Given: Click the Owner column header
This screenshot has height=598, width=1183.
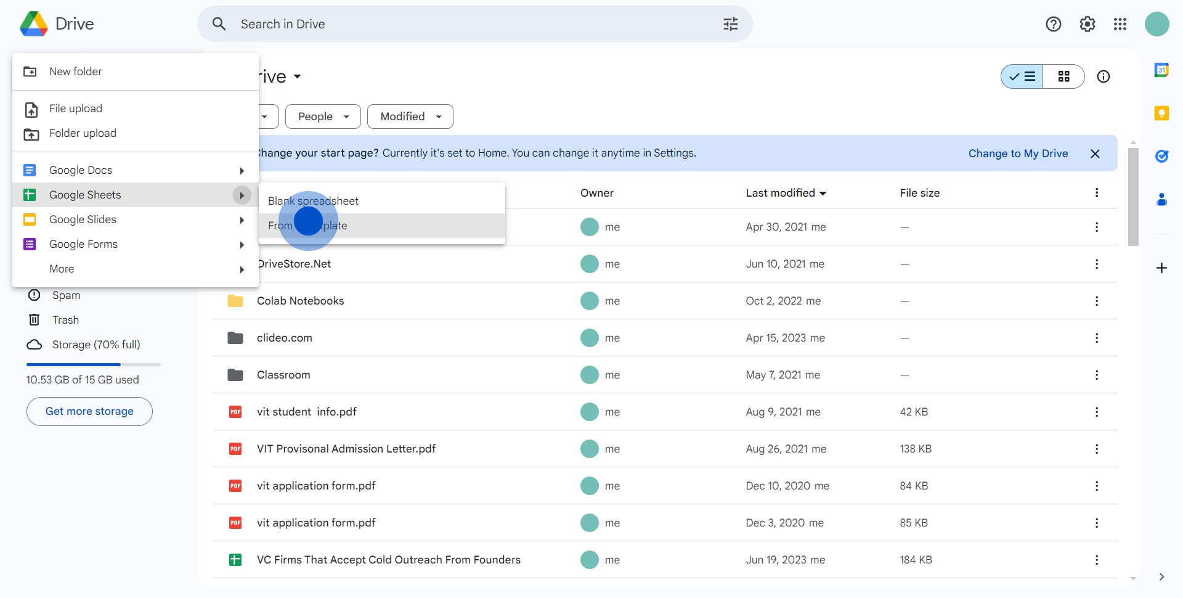Looking at the screenshot, I should coord(596,193).
